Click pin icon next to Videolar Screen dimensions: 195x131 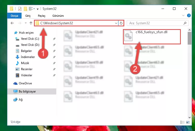click(x=54, y=75)
